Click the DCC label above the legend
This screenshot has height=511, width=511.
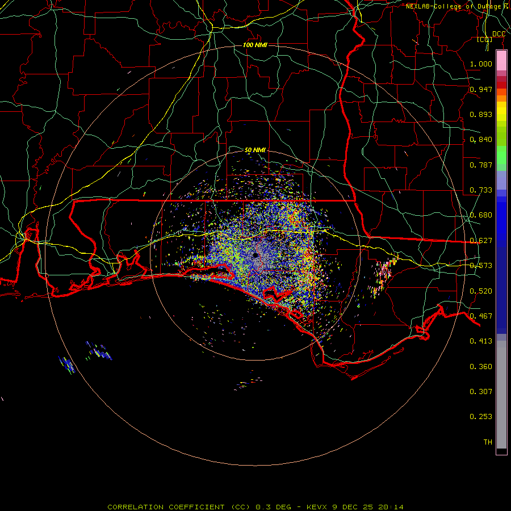tap(499, 34)
